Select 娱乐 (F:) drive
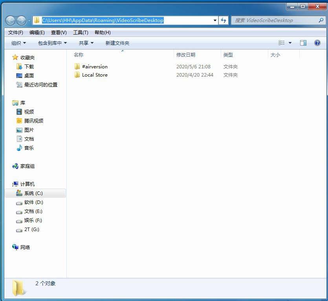 33,220
